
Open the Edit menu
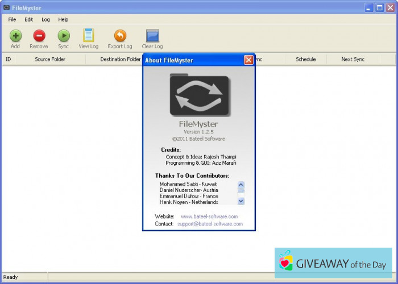(x=28, y=19)
